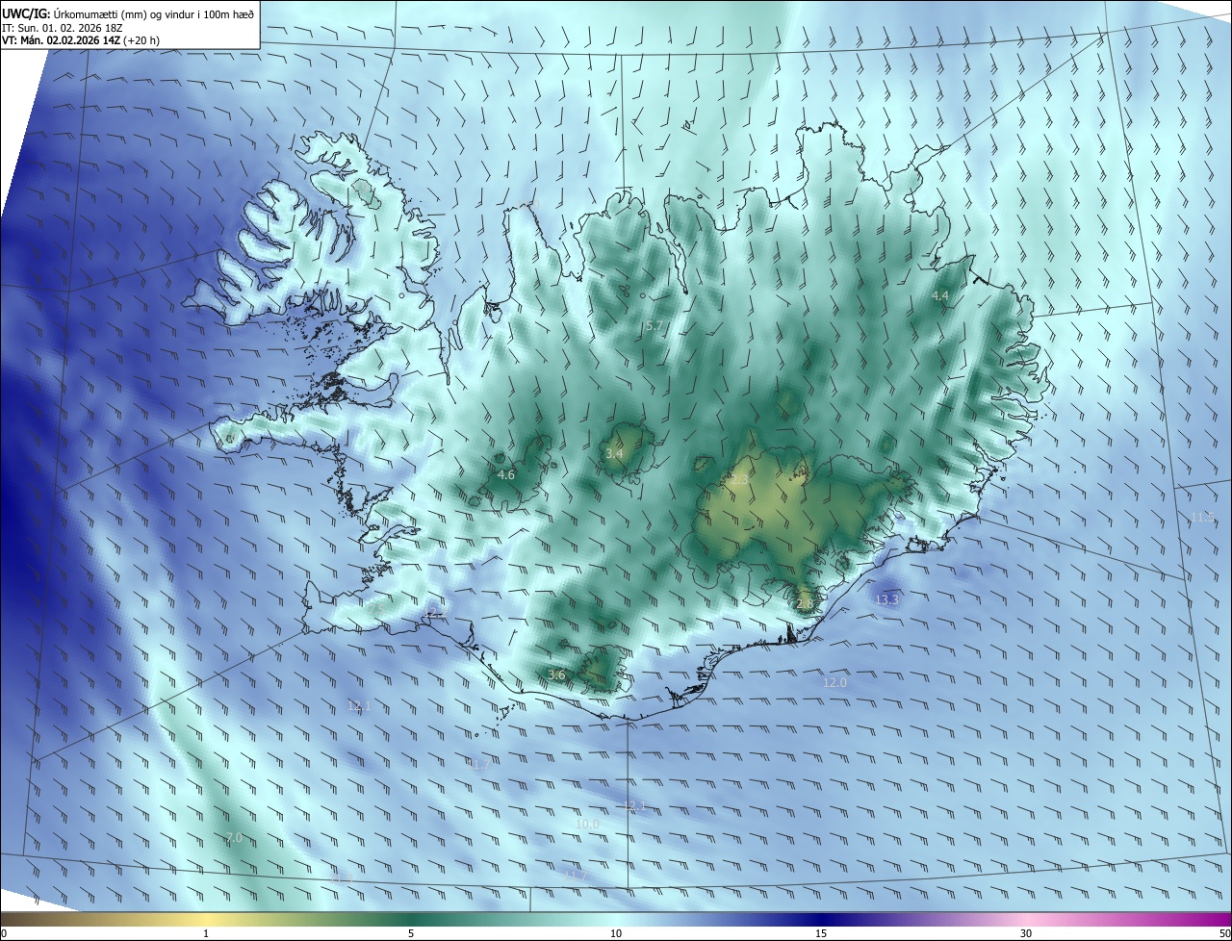The width and height of the screenshot is (1232, 941).
Task: Click the color scale tick label 50
Action: [1224, 933]
